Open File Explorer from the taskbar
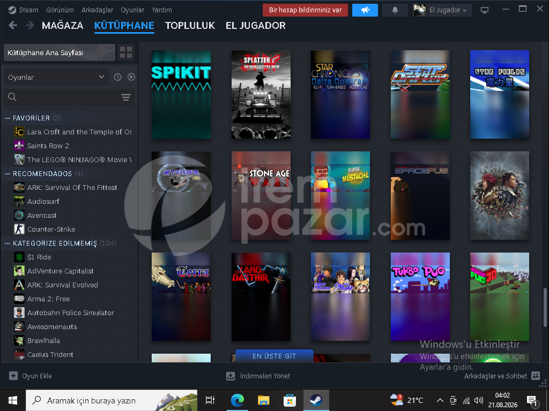The width and height of the screenshot is (549, 411). (263, 400)
